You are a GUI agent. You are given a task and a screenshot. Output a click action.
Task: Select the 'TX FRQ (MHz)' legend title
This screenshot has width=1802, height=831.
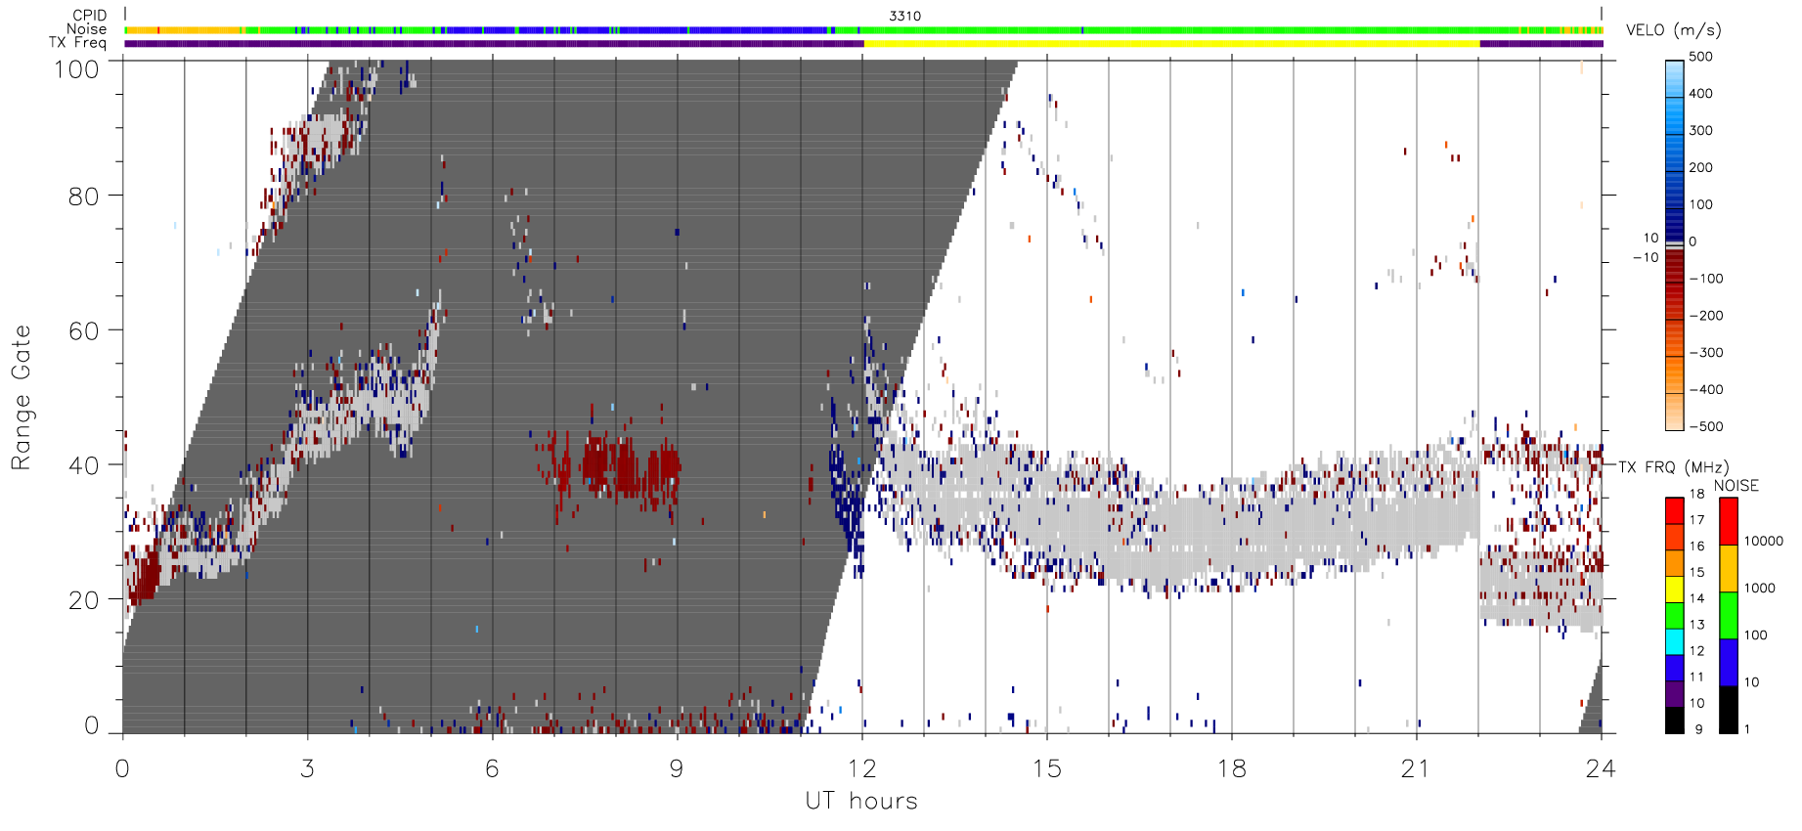pyautogui.click(x=1673, y=467)
